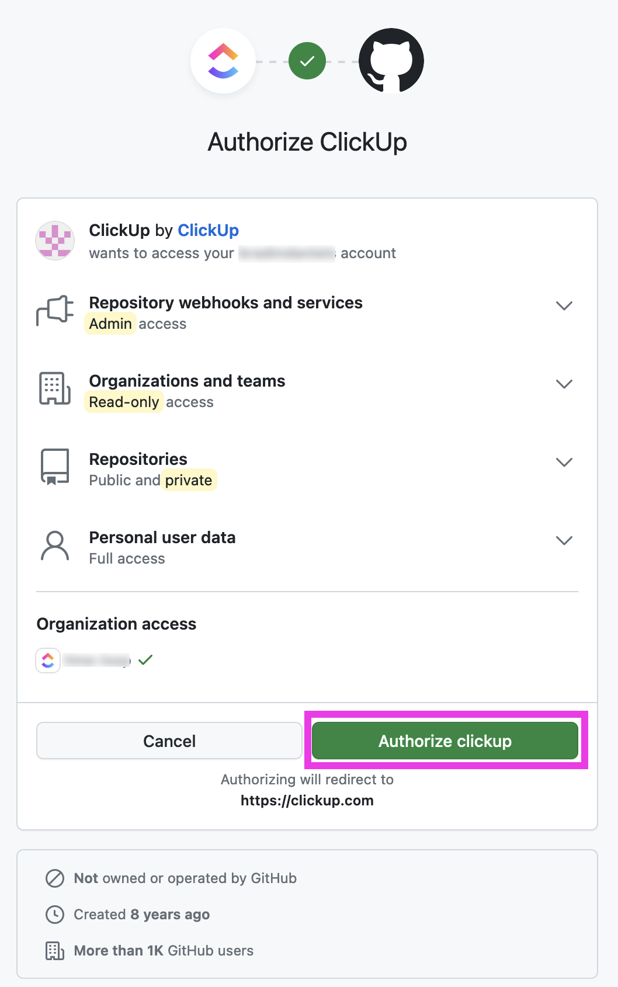The image size is (618, 987).
Task: Expand the Repositories permission chevron
Action: 564,462
